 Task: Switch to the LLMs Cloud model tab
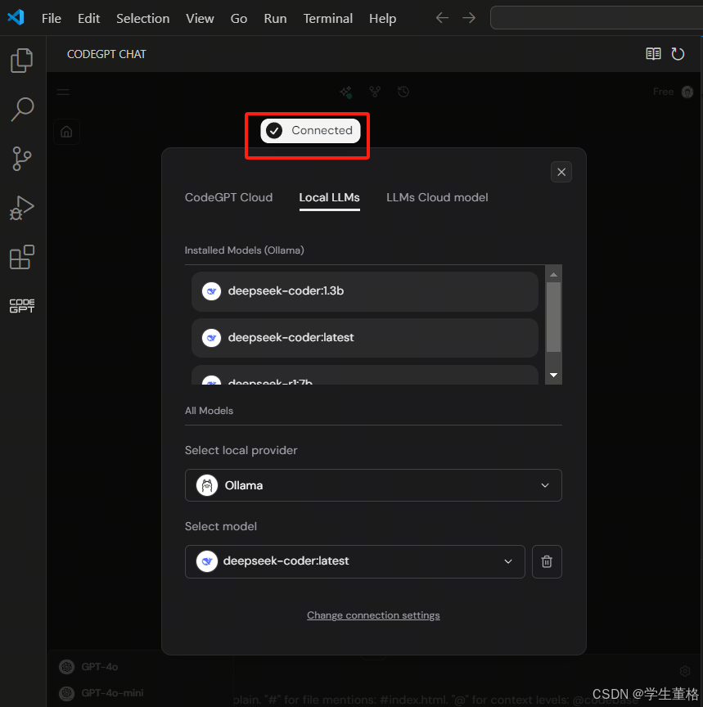point(437,197)
